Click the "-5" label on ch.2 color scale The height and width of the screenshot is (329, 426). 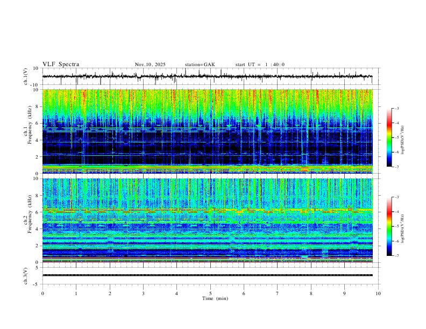(397, 226)
